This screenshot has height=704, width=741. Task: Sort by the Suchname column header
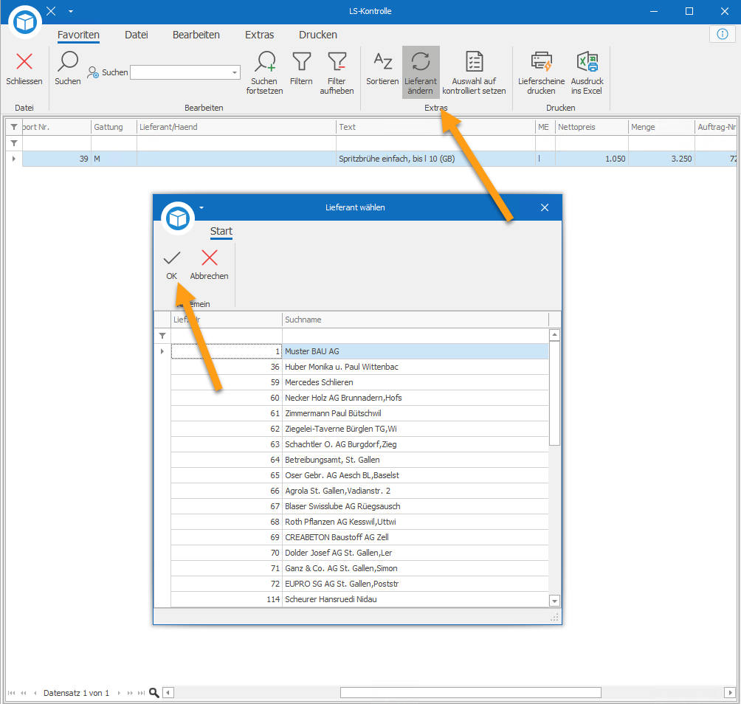click(416, 320)
